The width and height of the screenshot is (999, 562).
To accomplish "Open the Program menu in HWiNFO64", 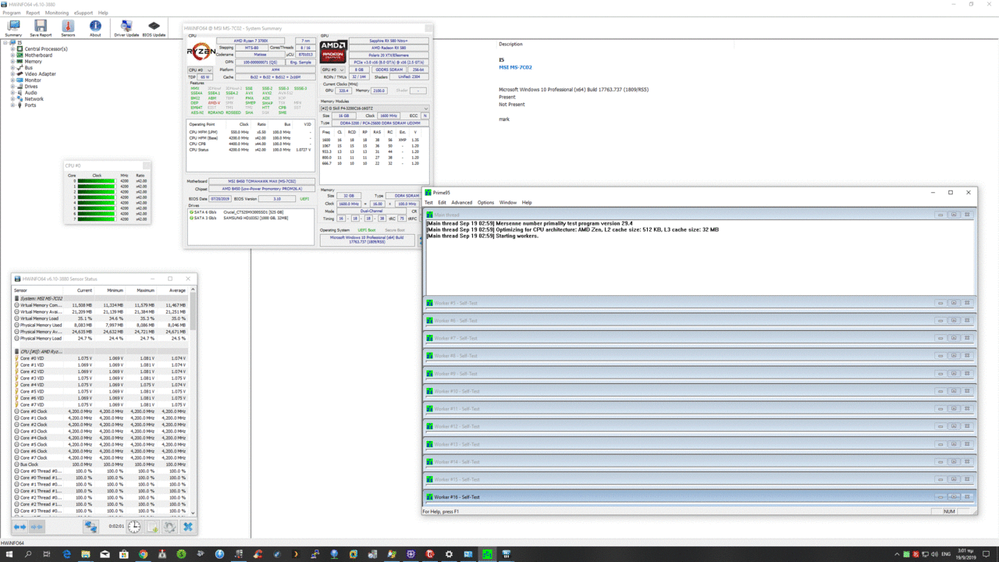I will point(12,13).
